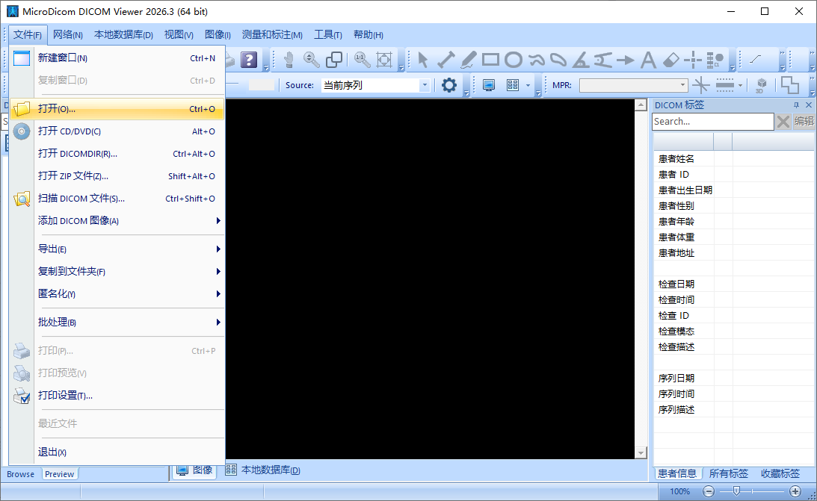Select the arrow pointer tool
817x501 pixels.
tap(422, 60)
